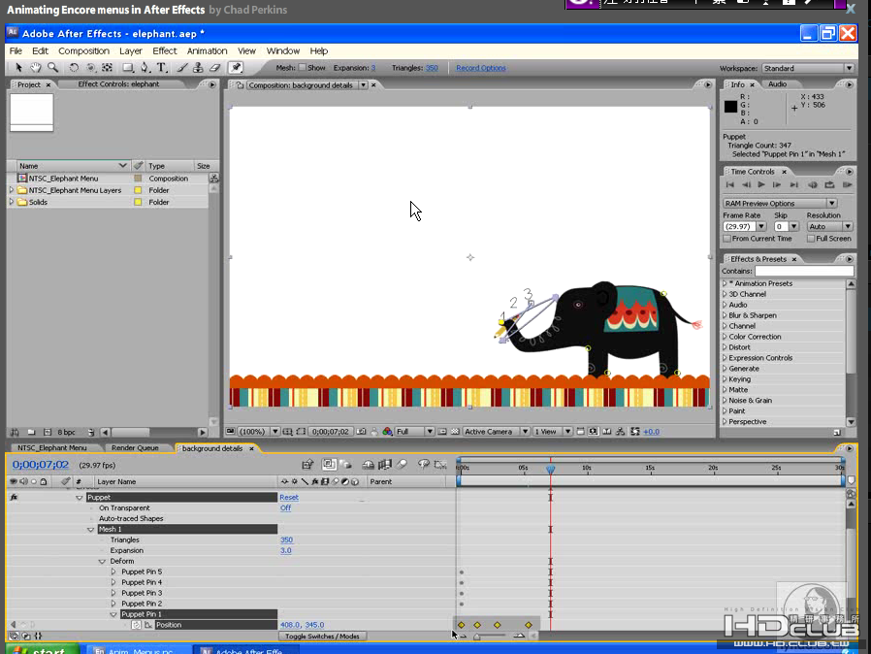Screen dimensions: 871x654
Task: Select the Type tool
Action: 162,67
